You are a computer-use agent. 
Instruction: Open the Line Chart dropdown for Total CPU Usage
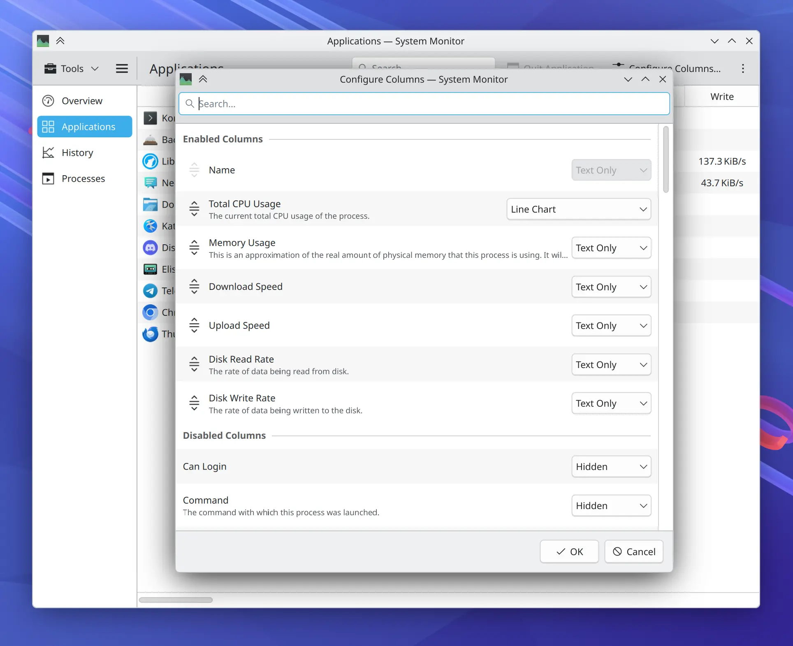tap(578, 209)
